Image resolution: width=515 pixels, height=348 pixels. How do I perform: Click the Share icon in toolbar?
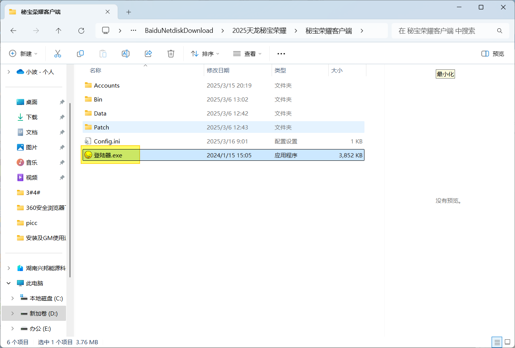click(x=148, y=54)
